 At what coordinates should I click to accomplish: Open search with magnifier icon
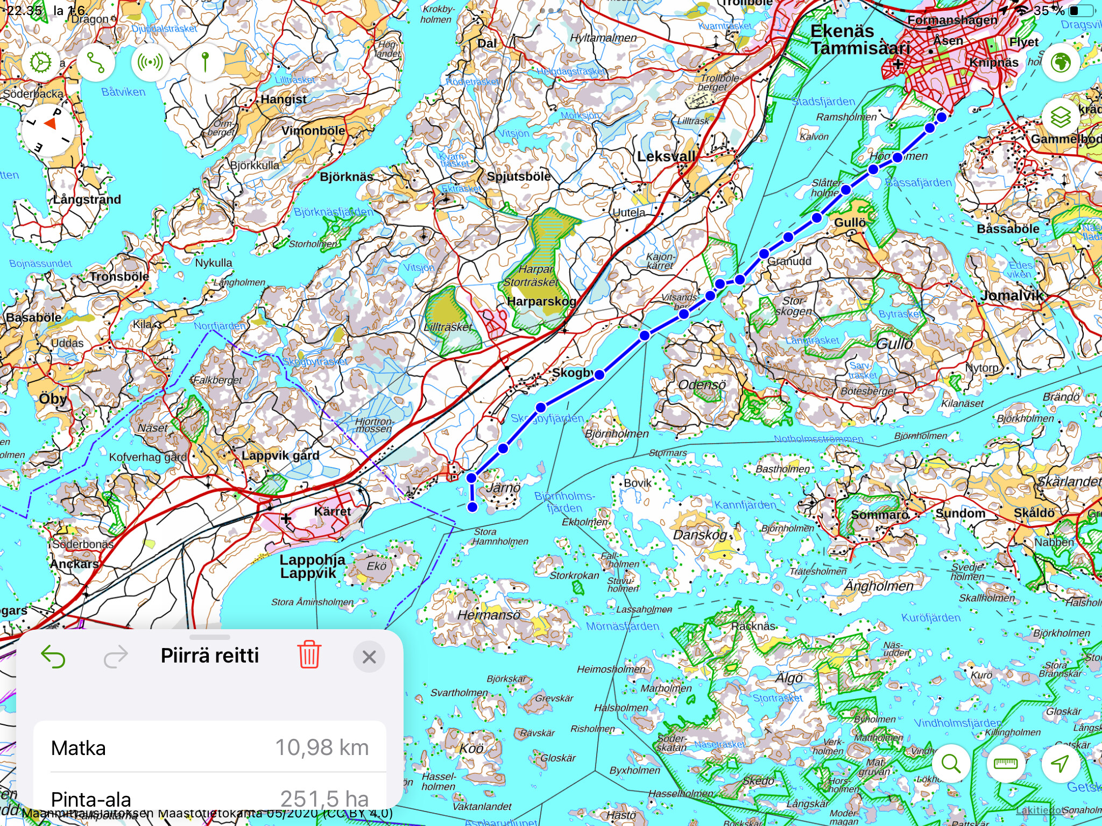(x=951, y=763)
